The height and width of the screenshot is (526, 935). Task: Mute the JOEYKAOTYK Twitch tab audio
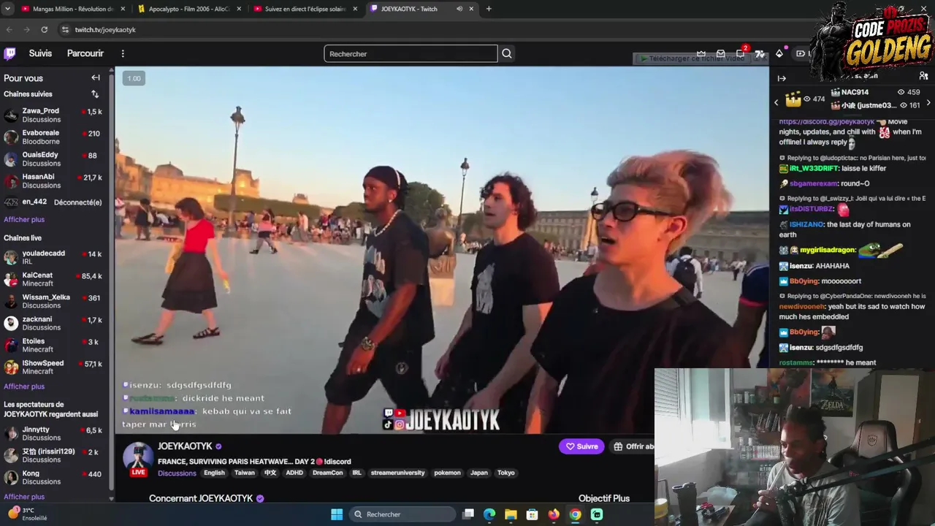click(459, 9)
